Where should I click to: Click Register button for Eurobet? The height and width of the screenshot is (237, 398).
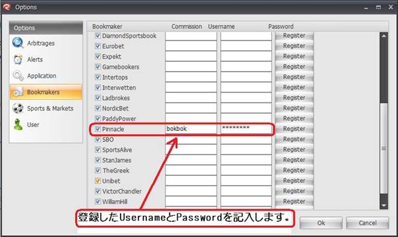294,46
